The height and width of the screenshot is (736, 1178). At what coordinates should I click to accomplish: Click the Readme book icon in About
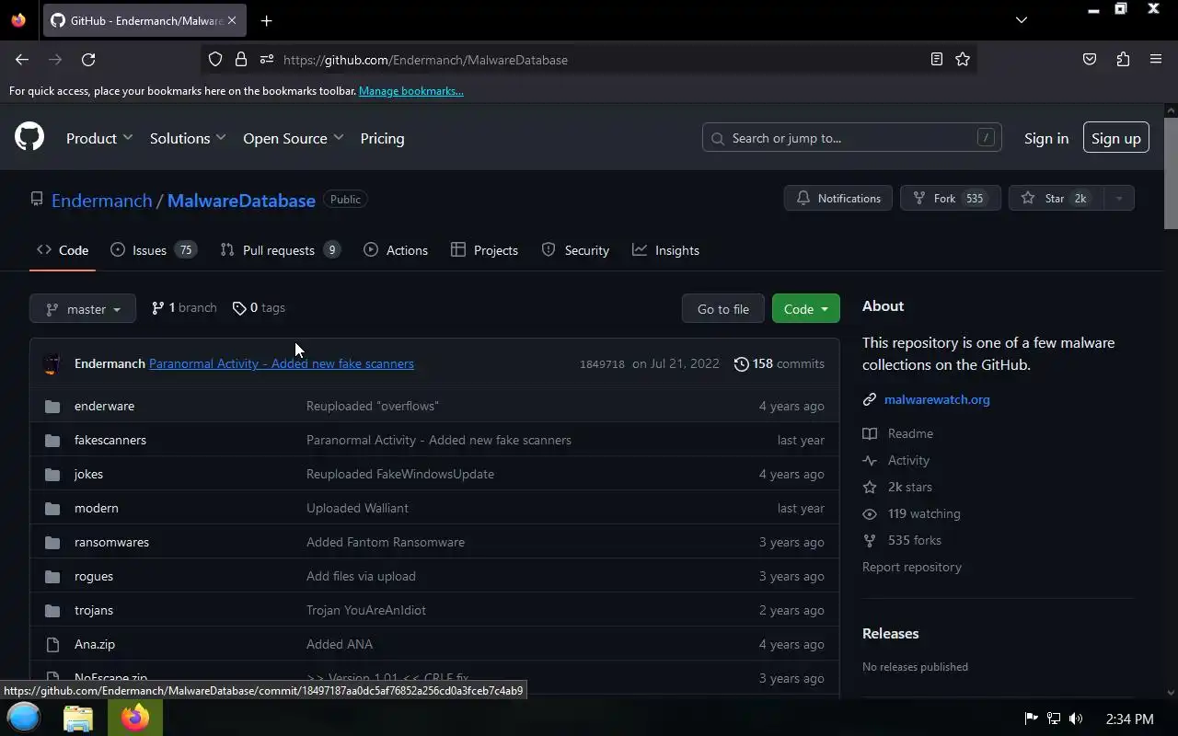[870, 434]
